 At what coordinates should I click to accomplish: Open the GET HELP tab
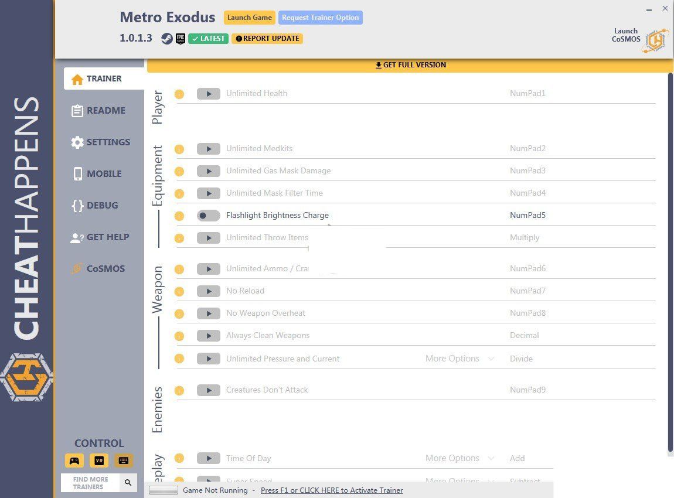(100, 237)
